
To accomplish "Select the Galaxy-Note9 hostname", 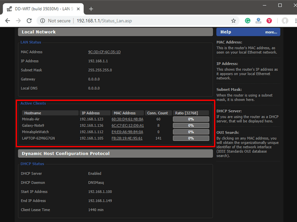I will [33, 125].
